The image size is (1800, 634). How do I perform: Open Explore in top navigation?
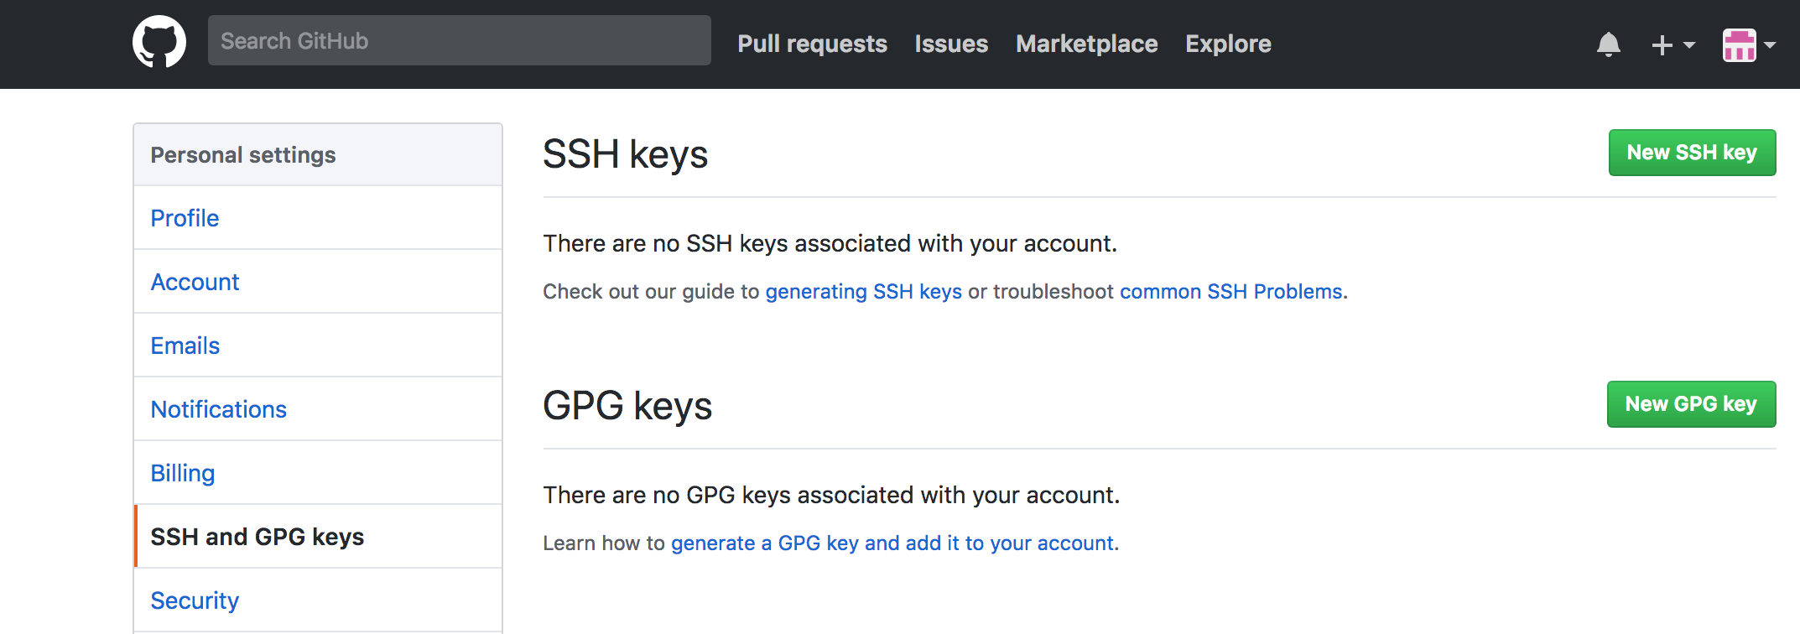[x=1228, y=44]
